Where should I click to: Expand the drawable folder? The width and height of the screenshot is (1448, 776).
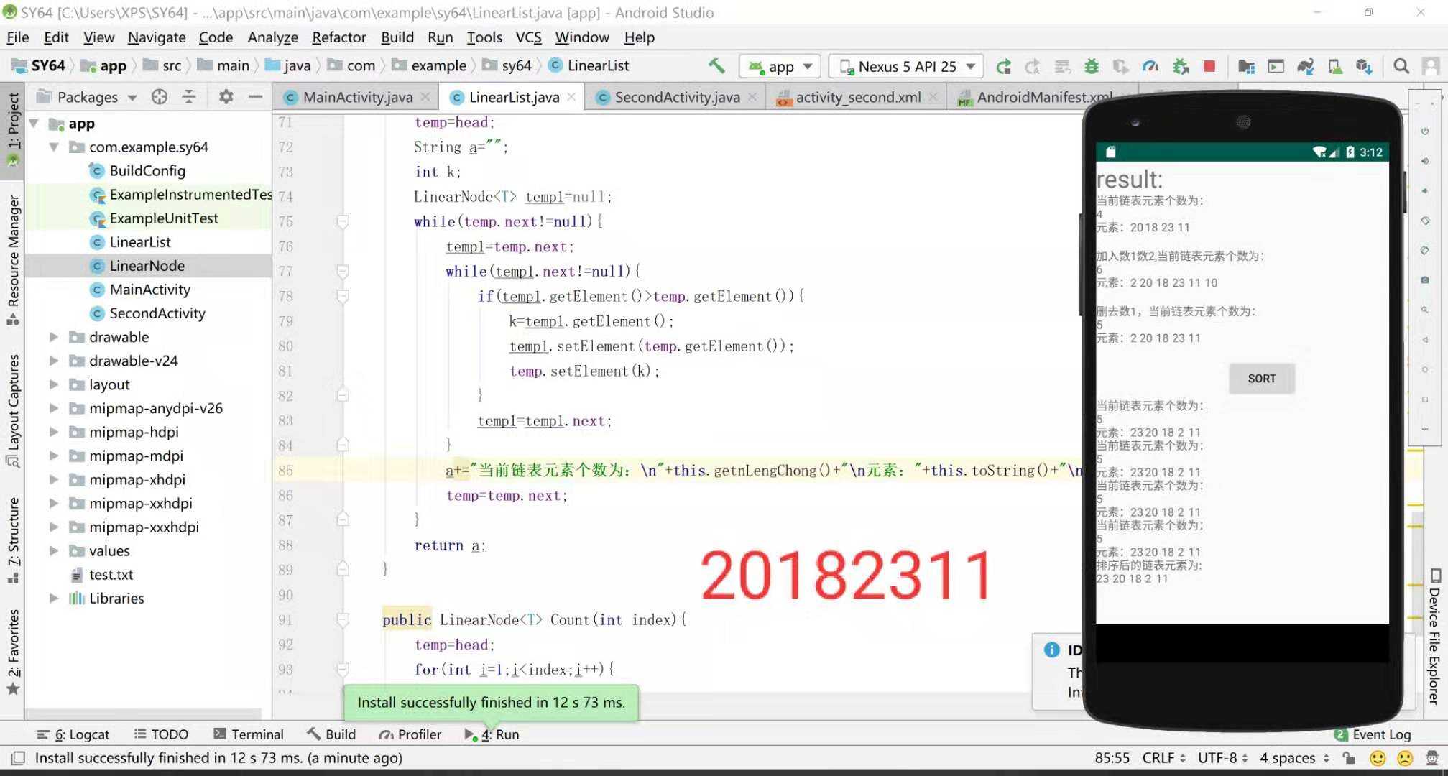(x=54, y=337)
